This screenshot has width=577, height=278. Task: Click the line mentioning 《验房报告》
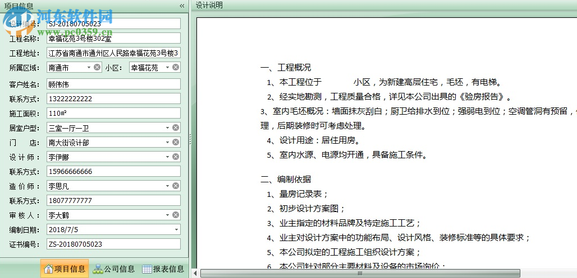click(x=390, y=97)
